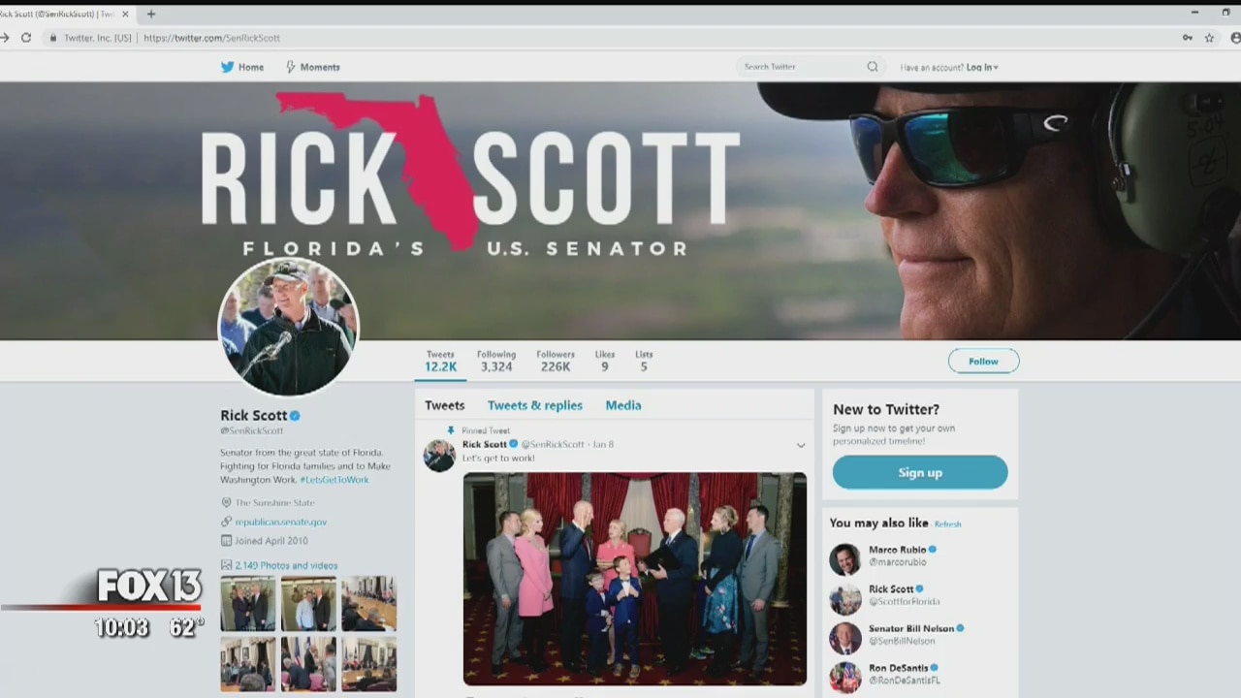This screenshot has width=1241, height=698.
Task: Click the #LetsGetToWork hashtag
Action: pos(334,480)
